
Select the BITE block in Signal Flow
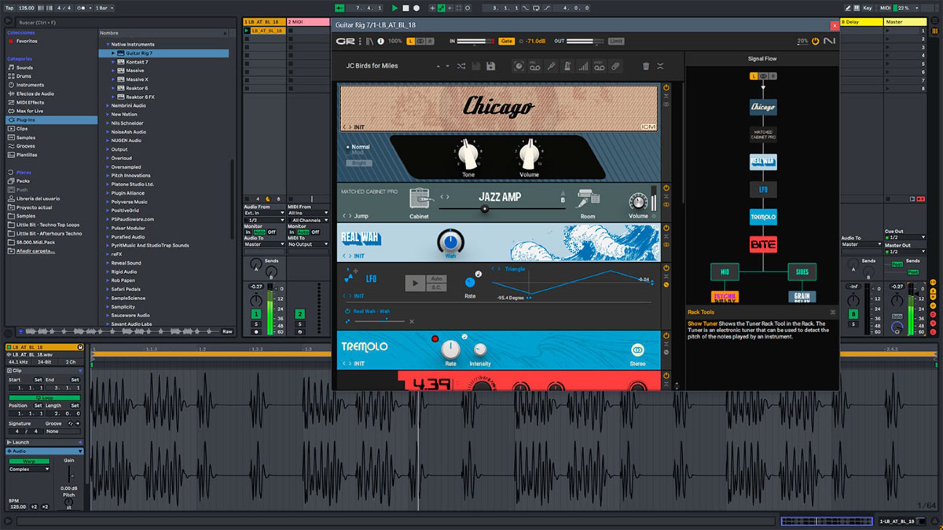click(x=763, y=244)
